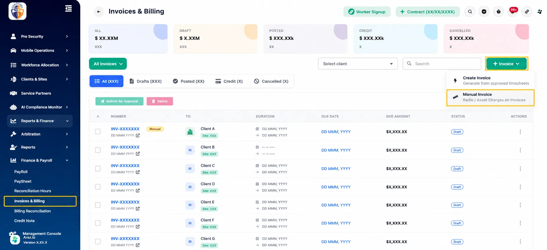Open the CANCELLED summary card
The width and height of the screenshot is (547, 250).
tap(486, 39)
